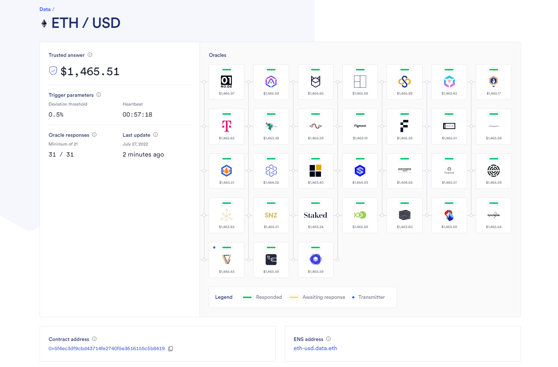The image size is (558, 367).
Task: Click the 'July 27, 2022' date text
Action: click(135, 144)
